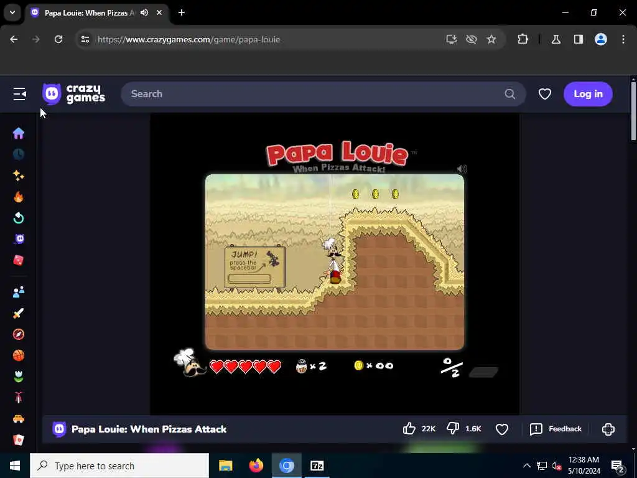The width and height of the screenshot is (637, 478).
Task: Open Windows Start menu
Action: pos(15,466)
